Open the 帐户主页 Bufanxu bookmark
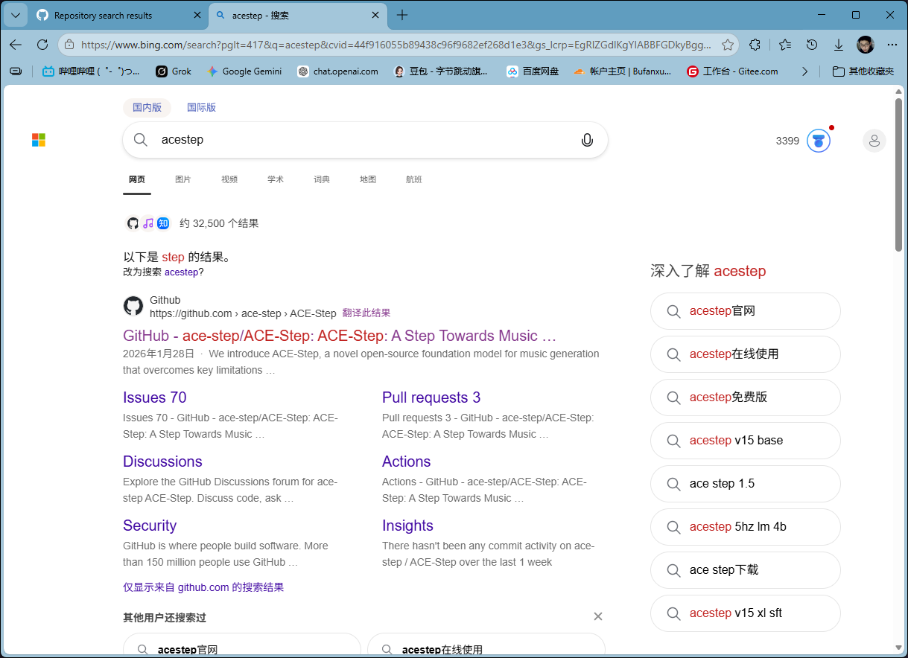The width and height of the screenshot is (908, 658). pyautogui.click(x=623, y=71)
